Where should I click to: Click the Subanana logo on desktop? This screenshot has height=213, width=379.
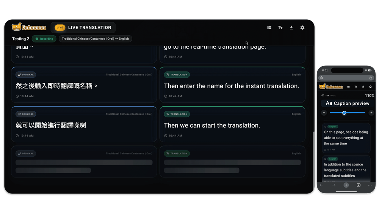tap(29, 27)
